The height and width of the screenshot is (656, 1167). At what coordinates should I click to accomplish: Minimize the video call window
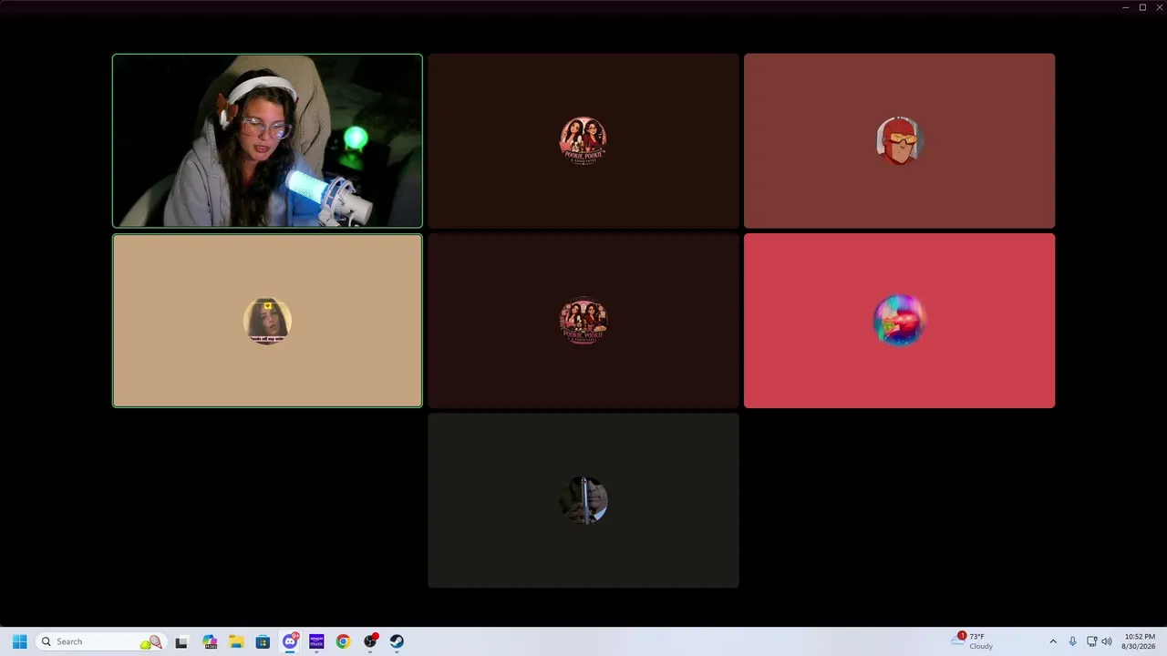[x=1126, y=7]
